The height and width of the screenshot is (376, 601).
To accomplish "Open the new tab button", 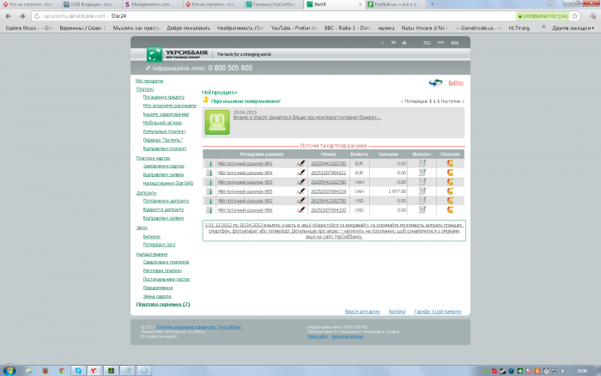I will pos(433,4).
